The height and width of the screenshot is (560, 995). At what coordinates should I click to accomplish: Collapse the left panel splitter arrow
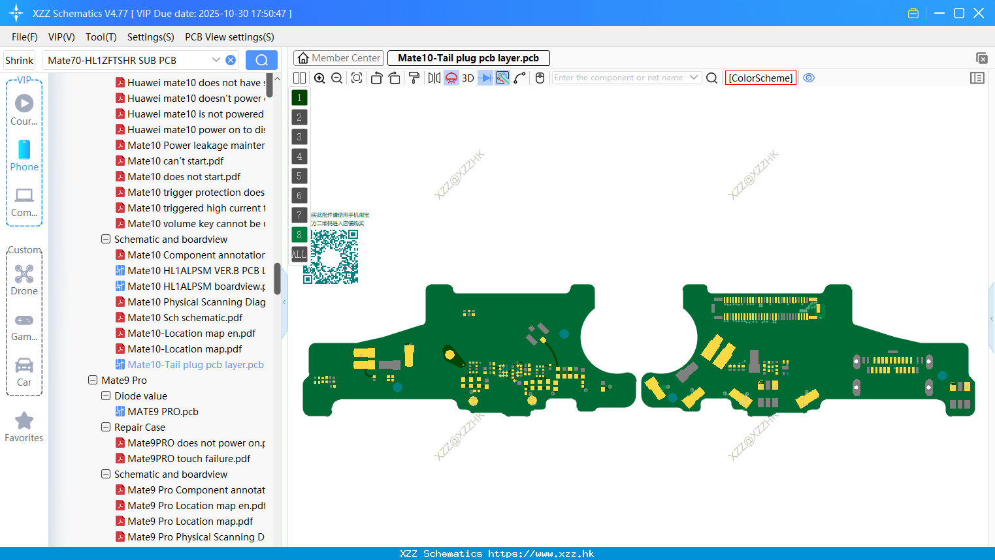click(284, 302)
